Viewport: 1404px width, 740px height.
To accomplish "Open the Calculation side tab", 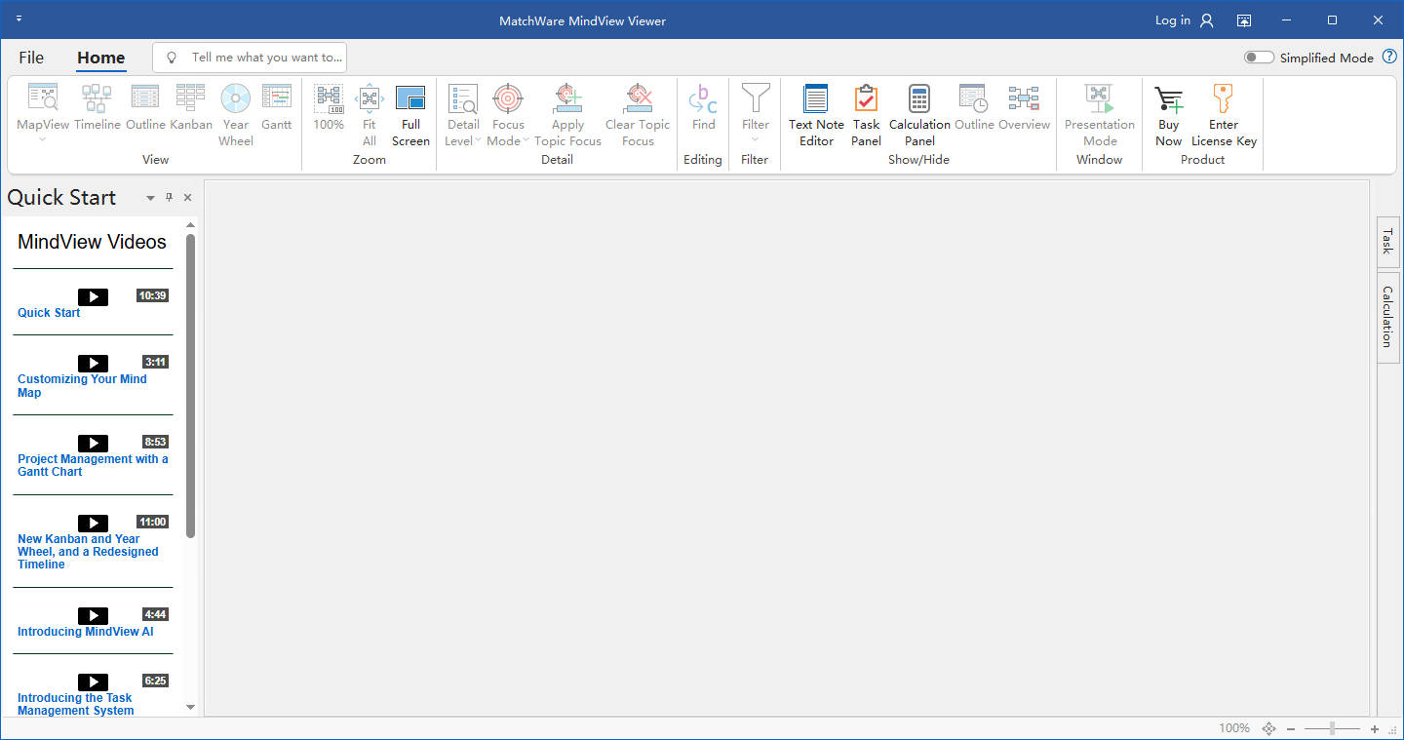I will 1386,317.
